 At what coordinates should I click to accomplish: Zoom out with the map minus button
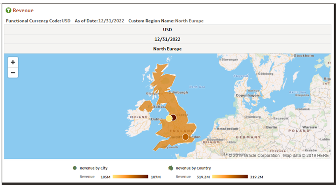pos(13,72)
